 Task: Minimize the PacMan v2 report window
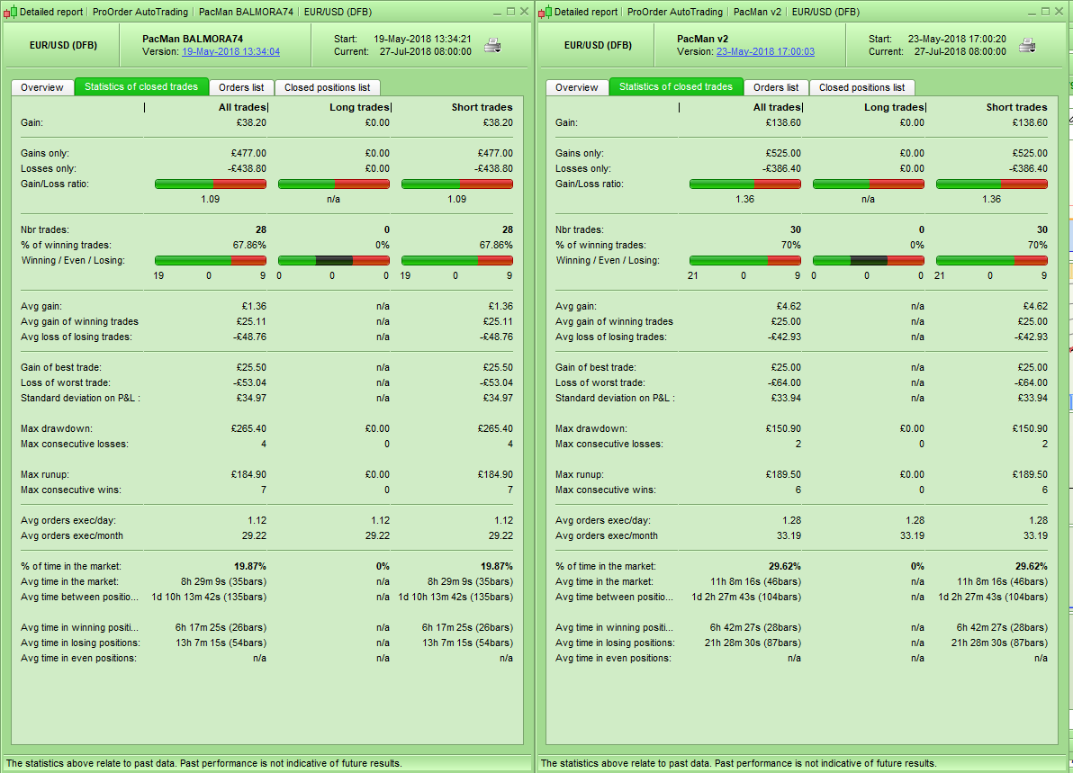point(1032,12)
